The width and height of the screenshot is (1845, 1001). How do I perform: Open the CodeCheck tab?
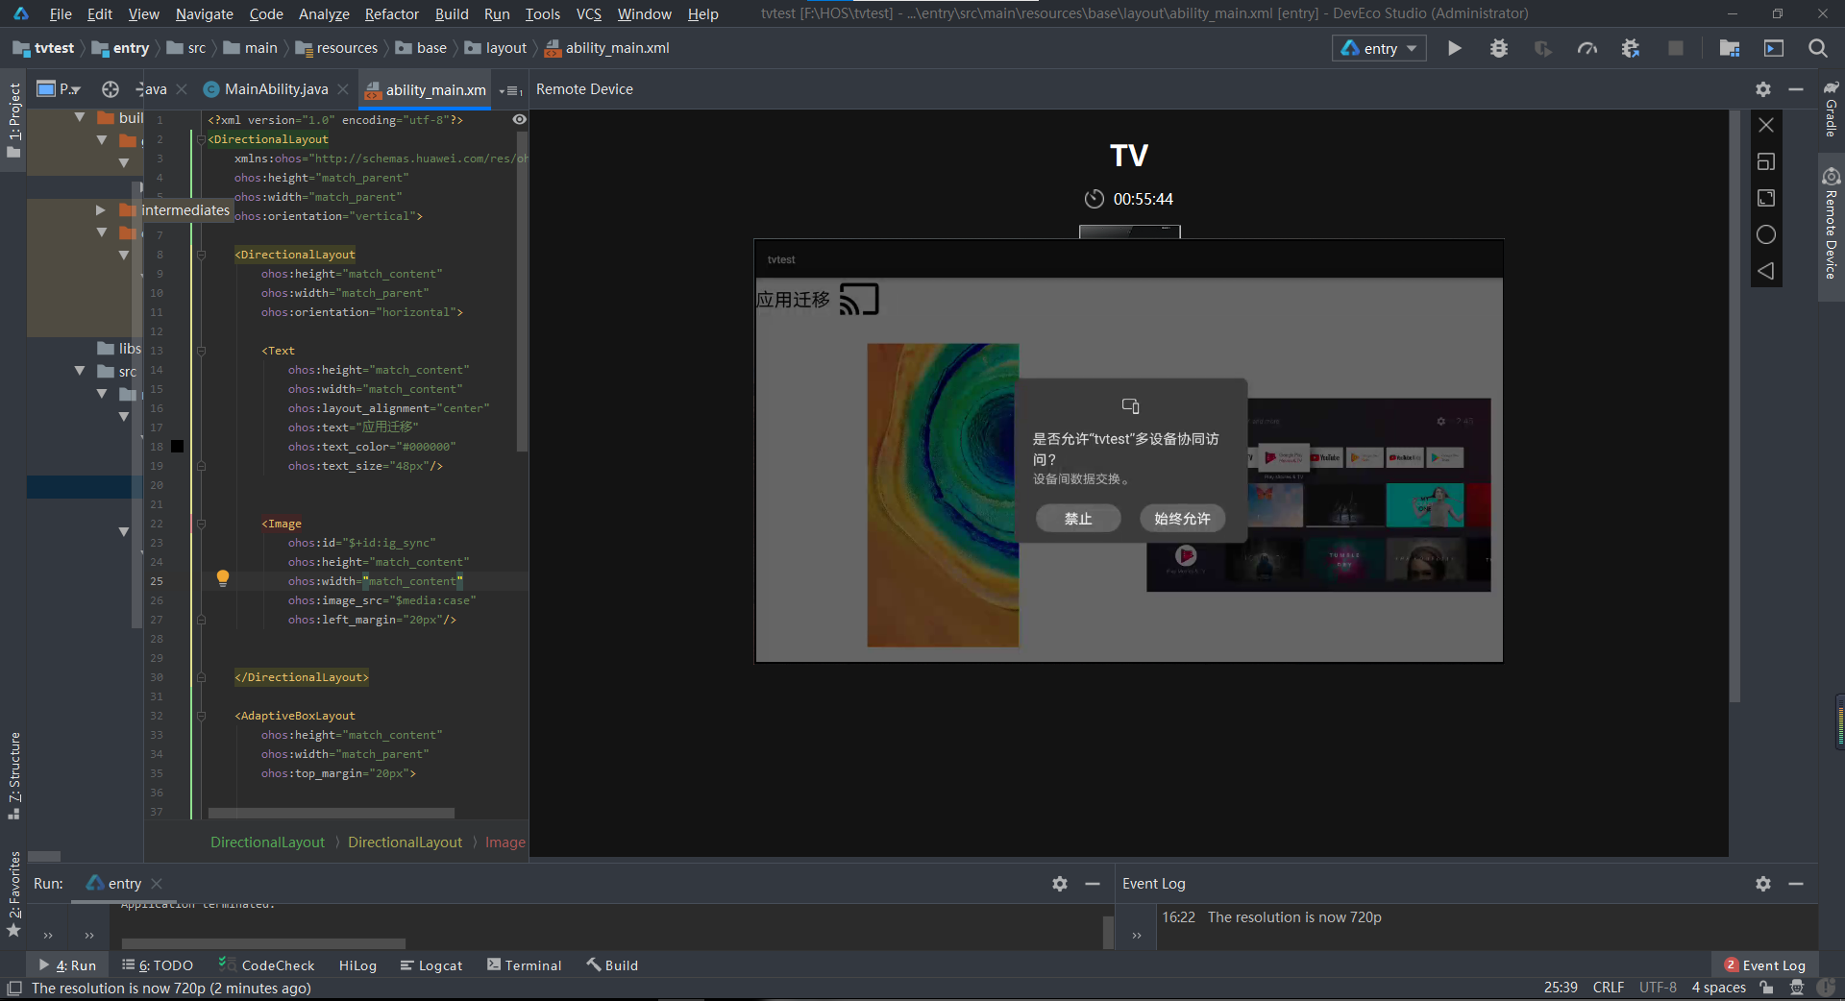267,965
